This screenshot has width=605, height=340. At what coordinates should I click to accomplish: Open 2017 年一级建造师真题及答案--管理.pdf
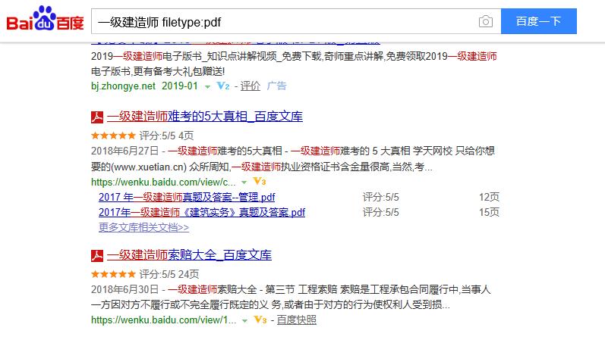187,197
